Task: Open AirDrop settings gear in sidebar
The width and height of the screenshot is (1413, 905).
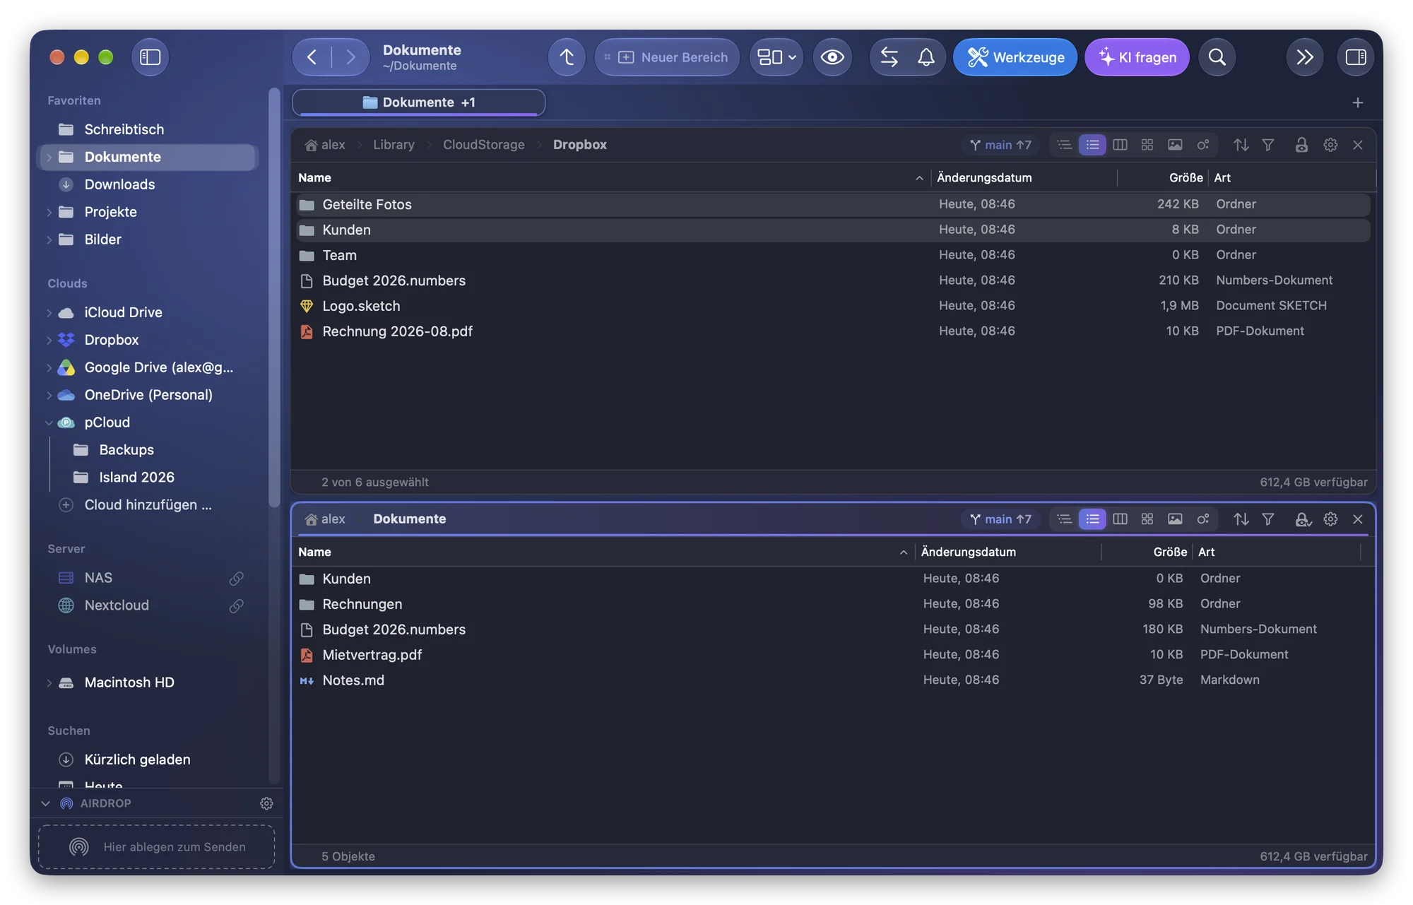Action: pos(266,803)
